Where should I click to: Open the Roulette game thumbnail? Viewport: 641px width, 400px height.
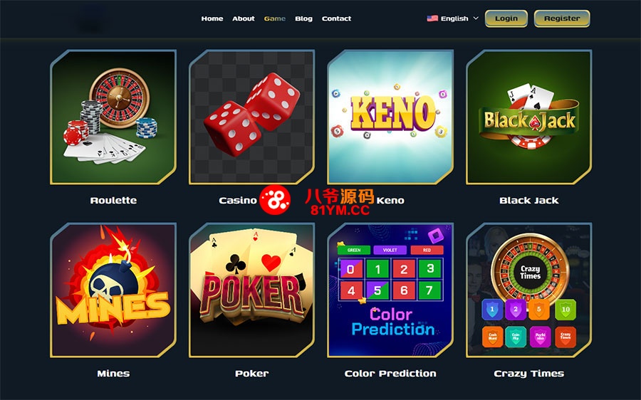click(113, 117)
